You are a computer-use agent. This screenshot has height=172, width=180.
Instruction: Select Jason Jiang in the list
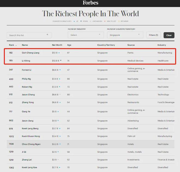coord(28,121)
